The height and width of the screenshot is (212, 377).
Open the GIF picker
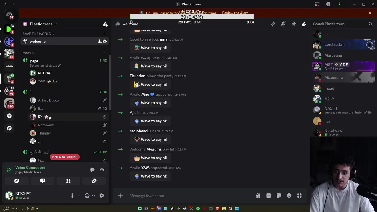pyautogui.click(x=268, y=196)
